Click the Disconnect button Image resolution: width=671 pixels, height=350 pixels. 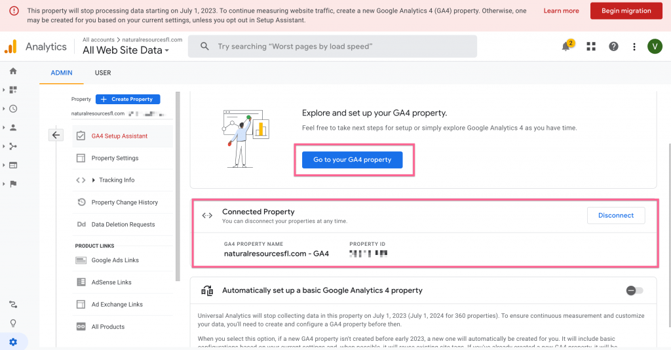point(616,215)
